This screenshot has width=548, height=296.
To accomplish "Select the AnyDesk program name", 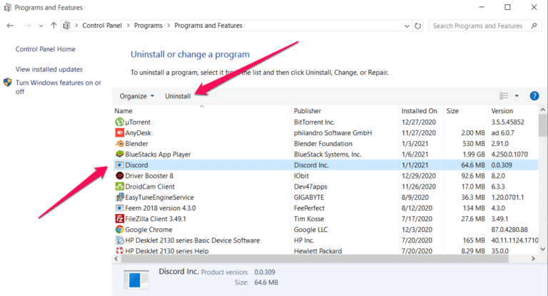I will [x=138, y=133].
